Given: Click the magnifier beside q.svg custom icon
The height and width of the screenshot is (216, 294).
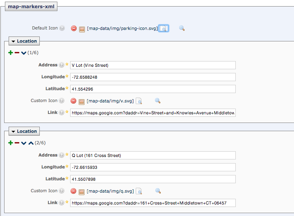Looking at the screenshot, I should pos(158,191).
